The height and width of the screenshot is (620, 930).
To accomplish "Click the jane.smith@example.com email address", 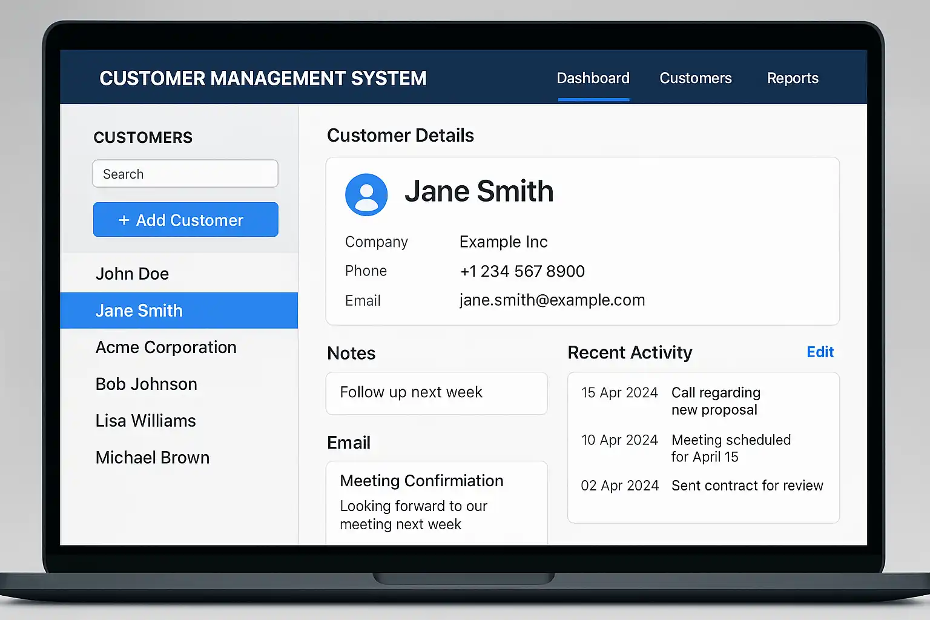I will click(x=552, y=300).
